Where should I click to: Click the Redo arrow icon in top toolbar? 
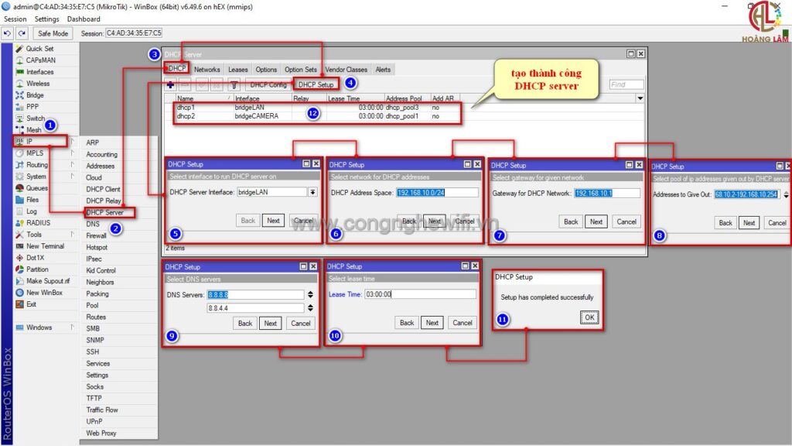pos(22,33)
